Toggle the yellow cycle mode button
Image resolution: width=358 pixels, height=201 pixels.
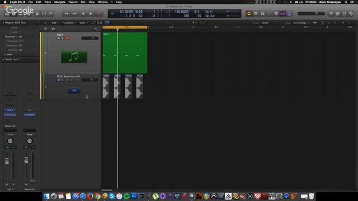click(x=249, y=13)
